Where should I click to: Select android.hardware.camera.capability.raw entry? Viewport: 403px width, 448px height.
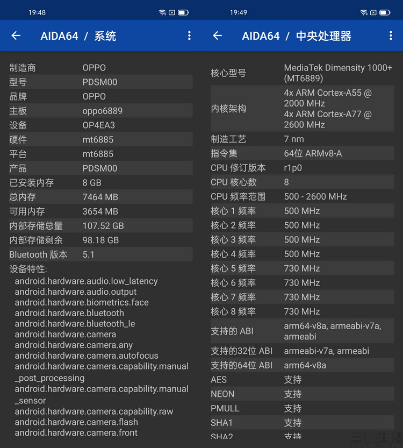(94, 411)
